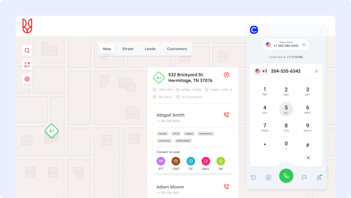Switch to the Customers tab
Screen dimensions: 351x198
click(177, 49)
